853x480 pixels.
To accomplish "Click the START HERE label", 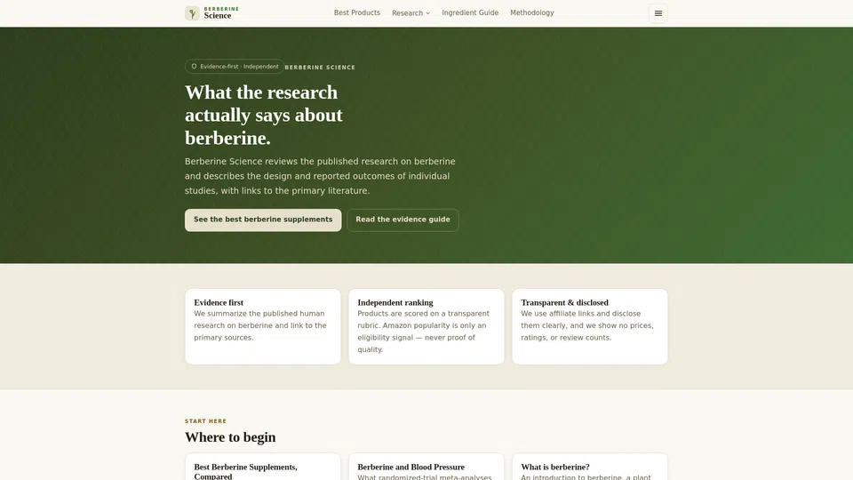I will 205,421.
